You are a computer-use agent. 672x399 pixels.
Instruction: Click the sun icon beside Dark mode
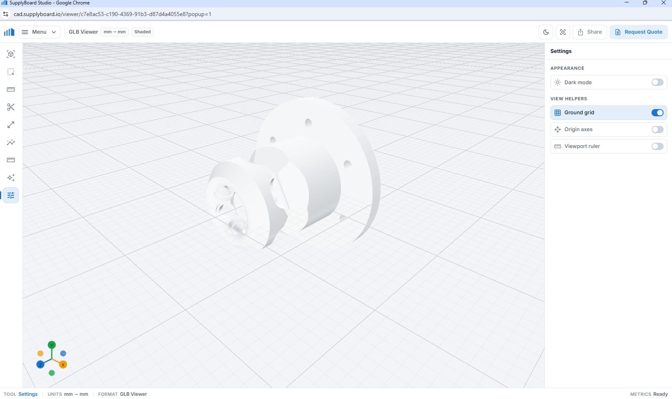click(x=557, y=82)
